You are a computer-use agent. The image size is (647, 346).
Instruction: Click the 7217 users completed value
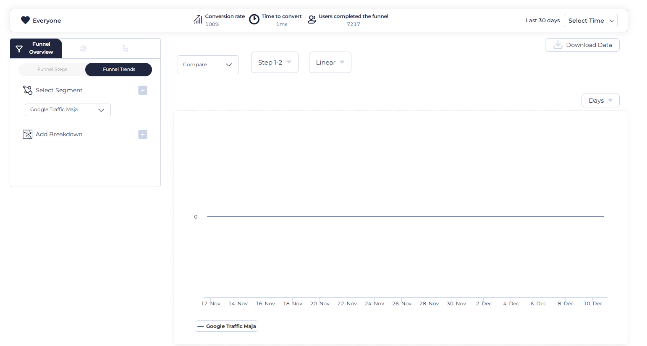(354, 24)
